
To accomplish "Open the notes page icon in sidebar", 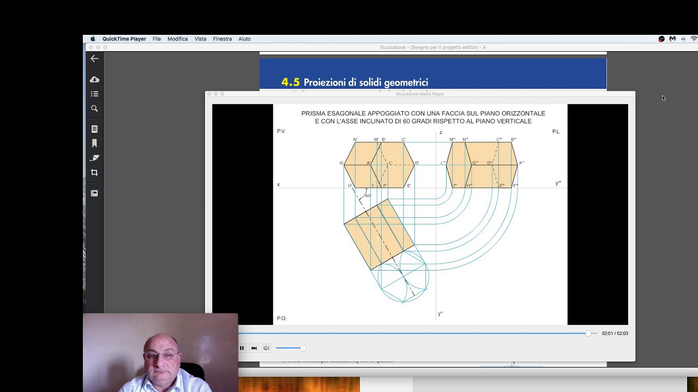I will coord(94,129).
